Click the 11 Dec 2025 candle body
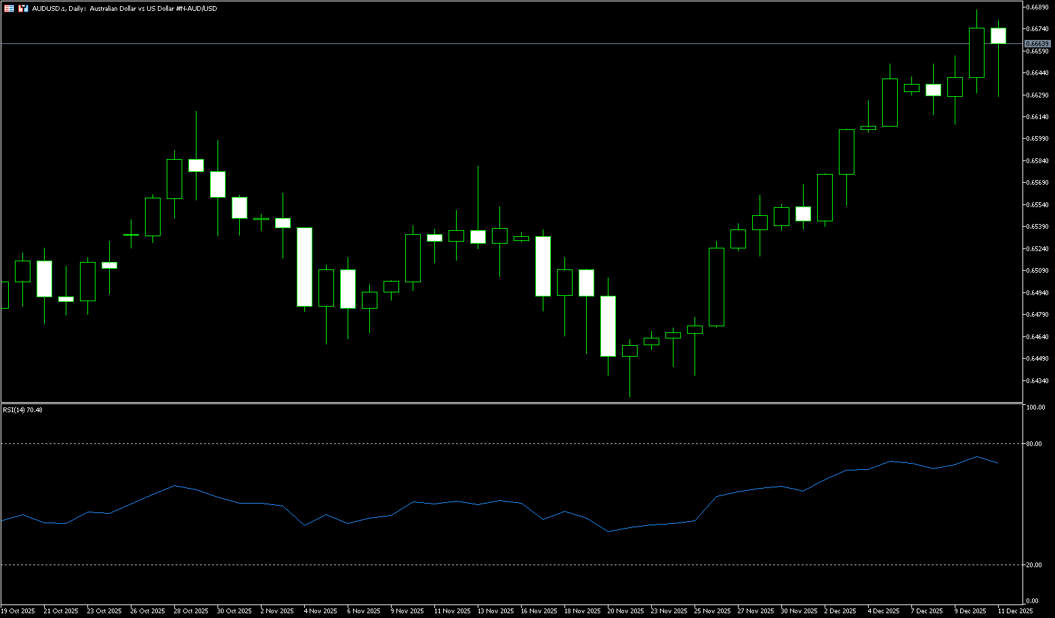This screenshot has height=618, width=1055. (x=998, y=36)
